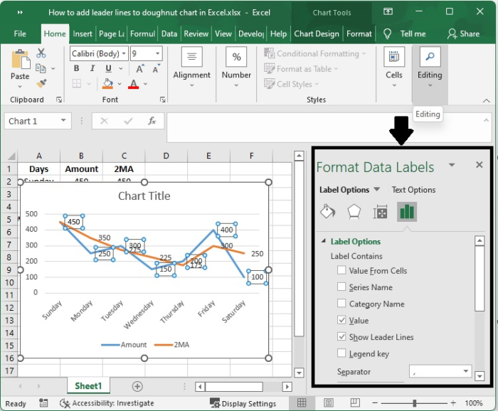This screenshot has width=498, height=411.
Task: Open Fill & Line paint bucket tab
Action: pos(328,212)
